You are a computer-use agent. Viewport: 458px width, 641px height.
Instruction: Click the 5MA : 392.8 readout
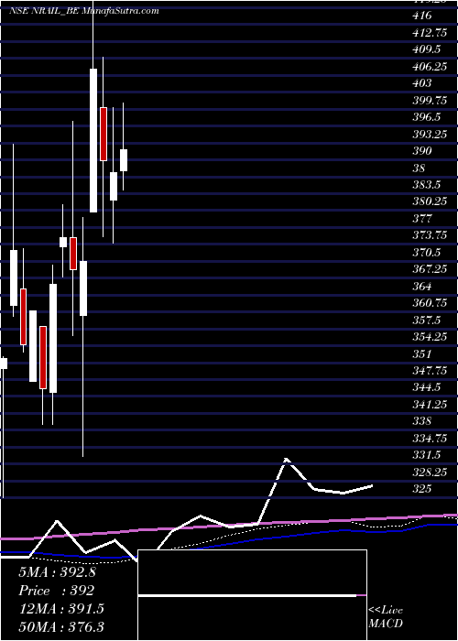[57, 572]
